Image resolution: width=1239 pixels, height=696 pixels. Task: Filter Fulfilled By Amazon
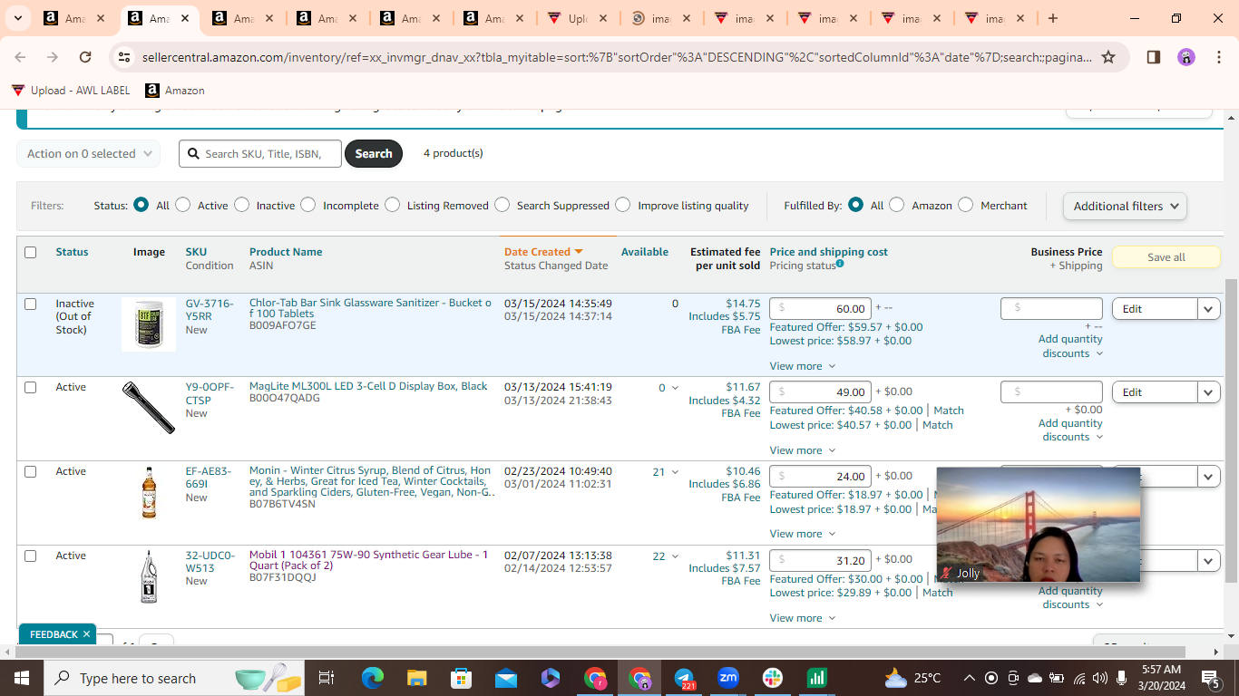897,205
